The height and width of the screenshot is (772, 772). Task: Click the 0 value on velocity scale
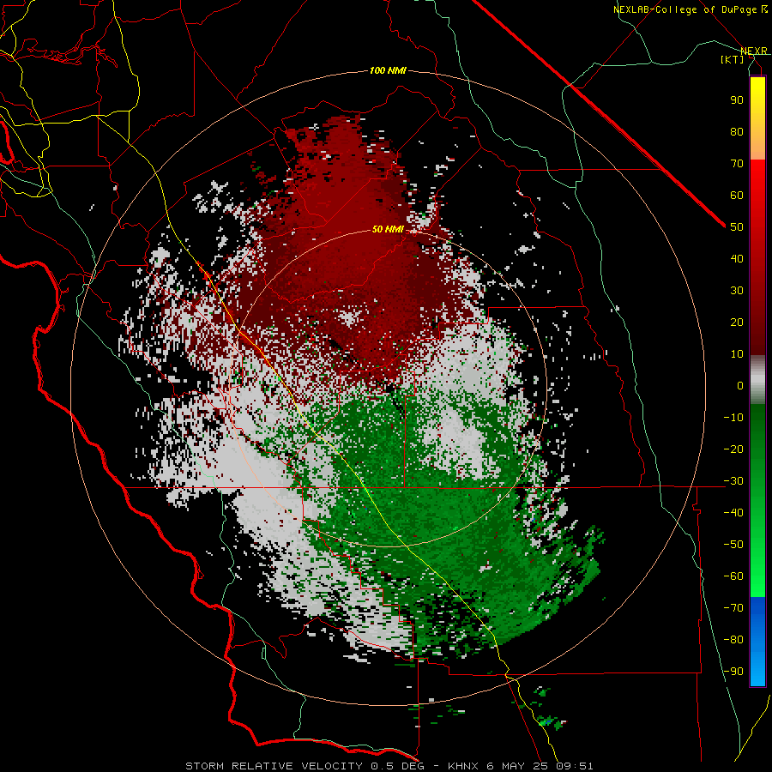coord(740,386)
